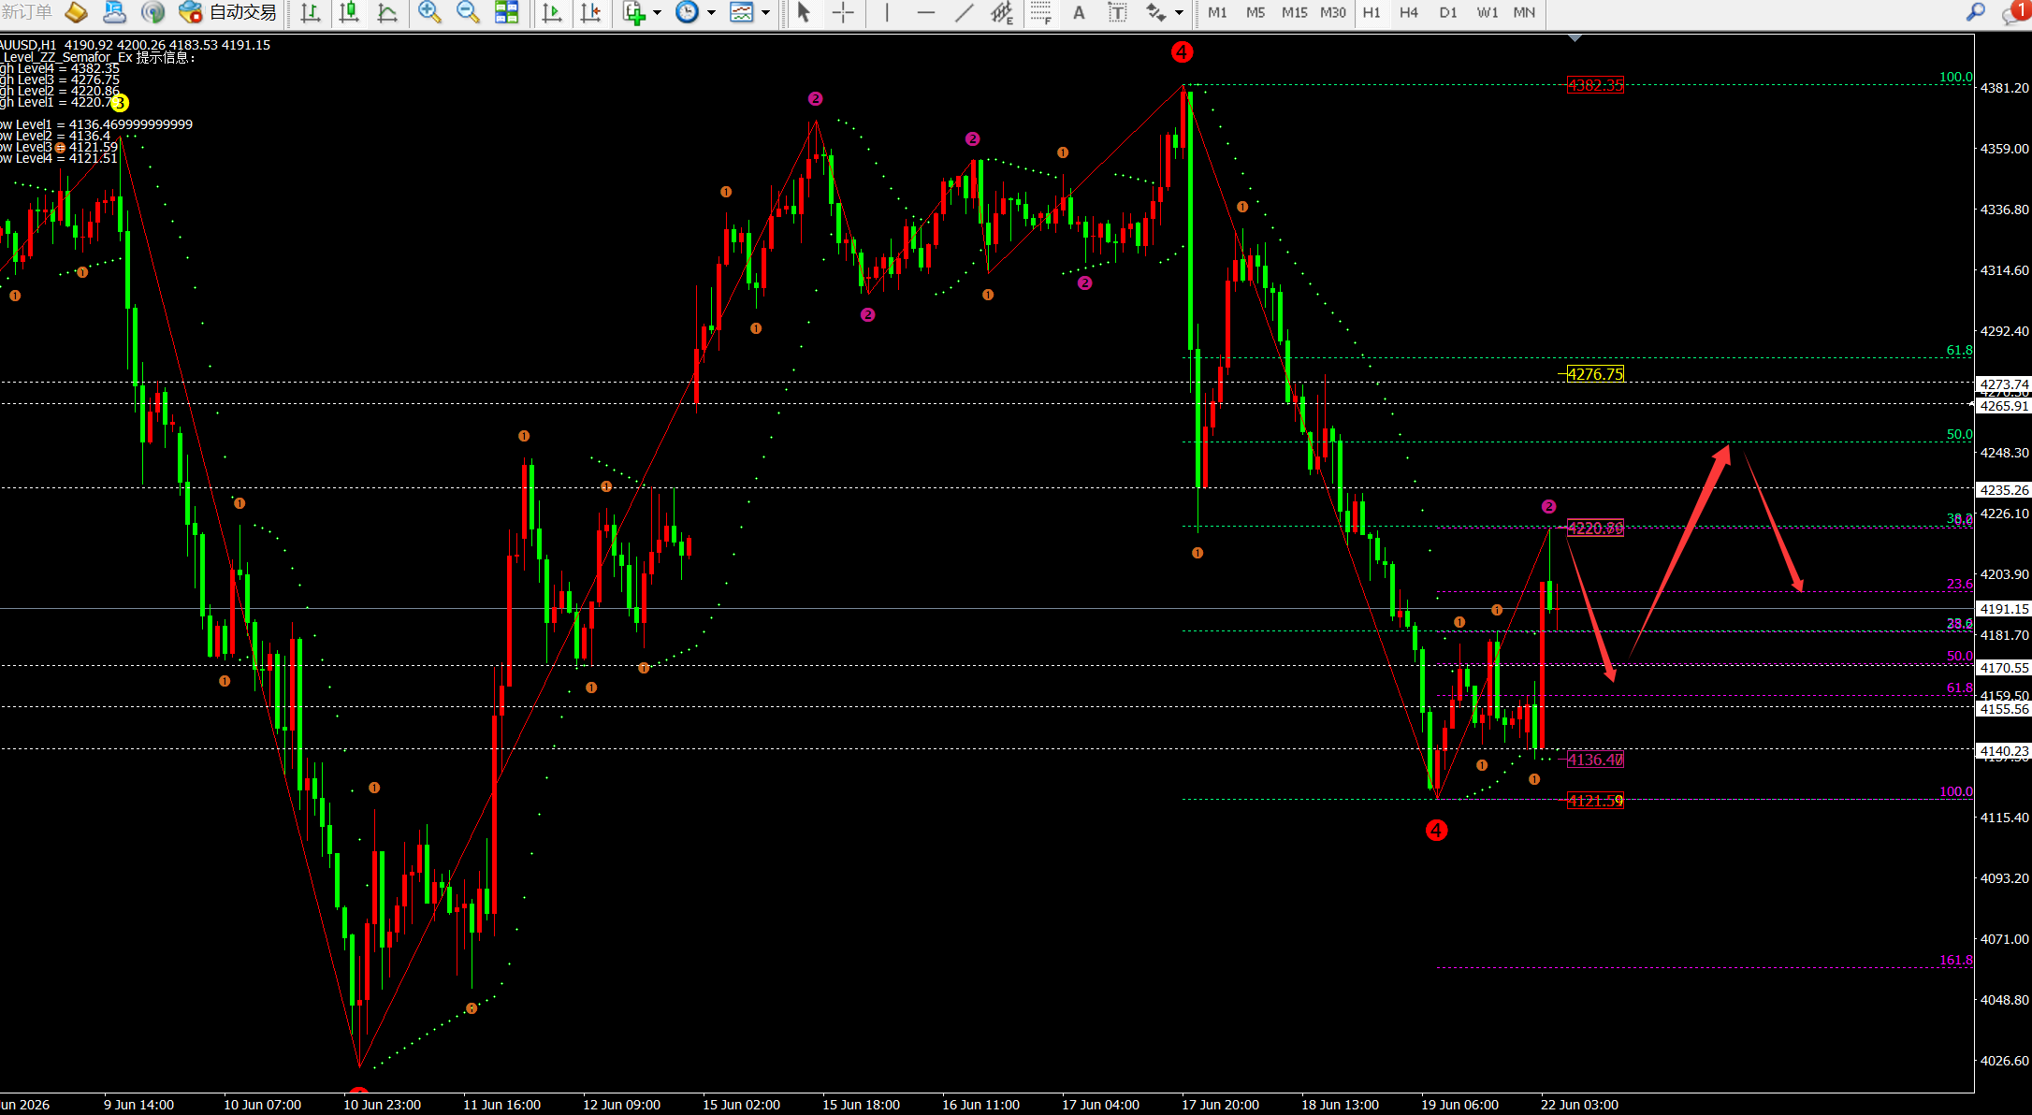
Task: Switch to H4 timeframe
Action: (1409, 12)
